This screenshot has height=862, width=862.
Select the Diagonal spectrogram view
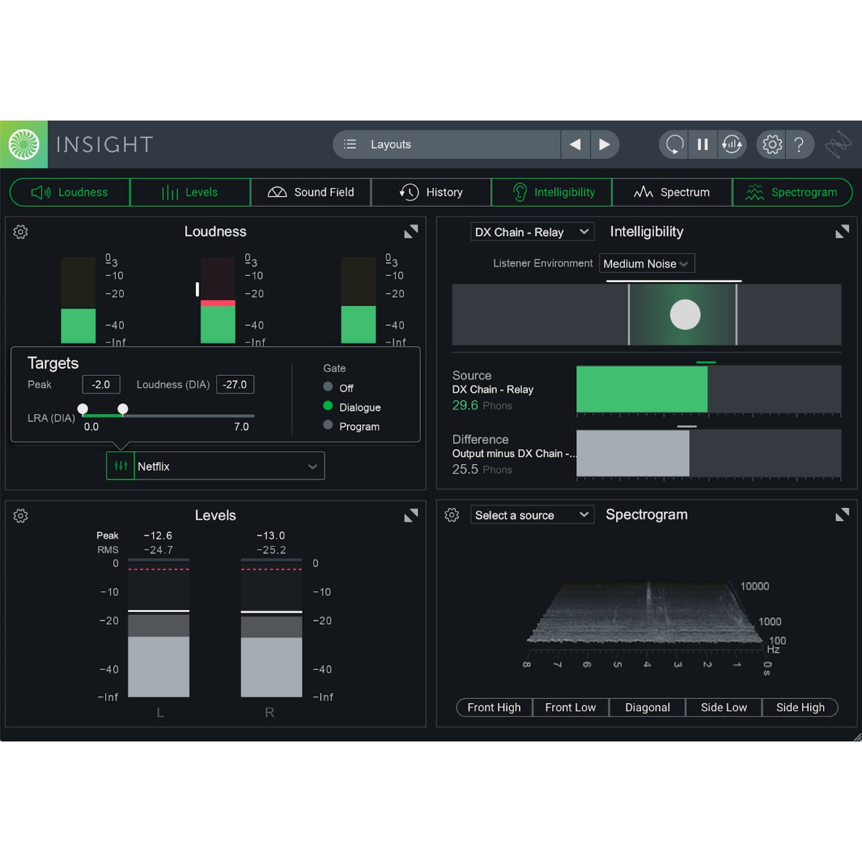coord(647,707)
